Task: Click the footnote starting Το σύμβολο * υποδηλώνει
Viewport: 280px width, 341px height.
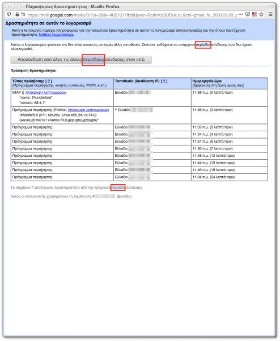Action: click(77, 187)
